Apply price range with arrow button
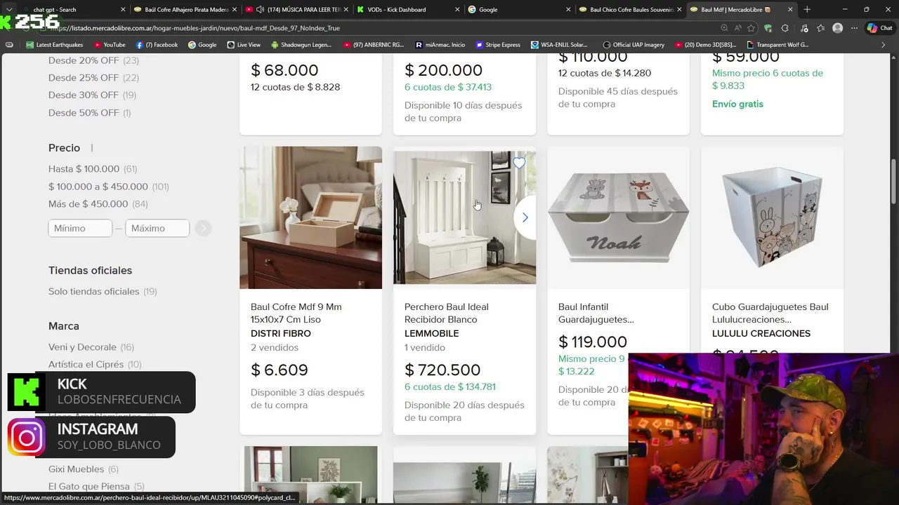 click(x=203, y=228)
